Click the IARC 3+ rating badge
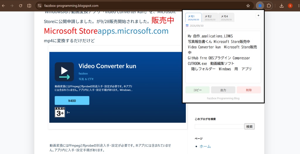This screenshot has height=154, width=300. tap(60, 112)
